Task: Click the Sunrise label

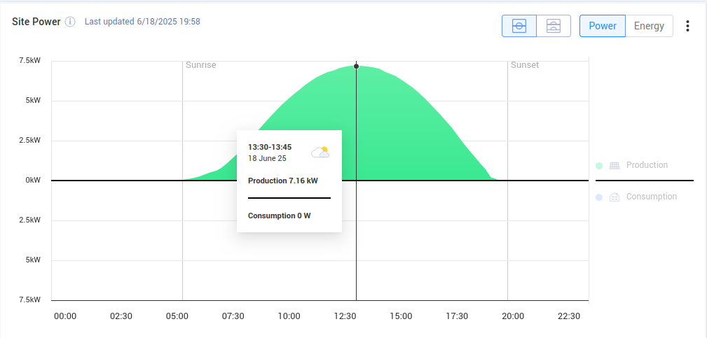Action: coord(201,65)
